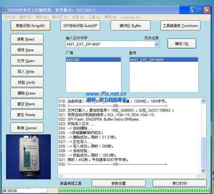The width and height of the screenshot is (214, 194).
Task: Click the log scroll up arrow
Action: click(203, 101)
